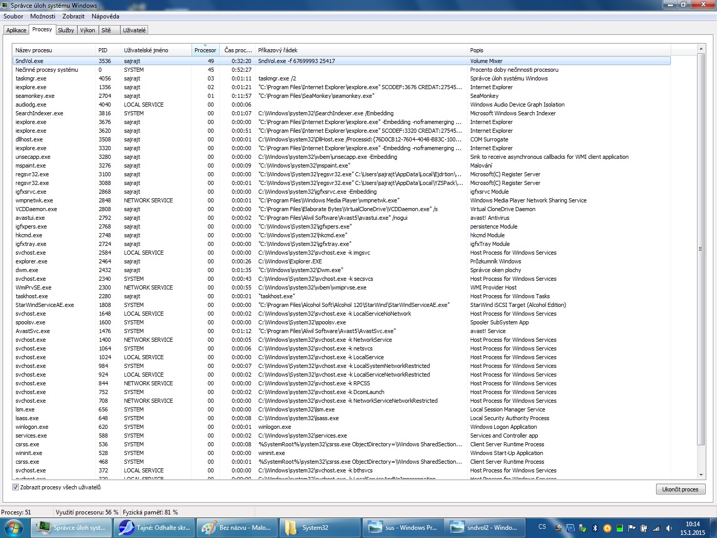Image resolution: width=717 pixels, height=538 pixels.
Task: Sort by the Procesor column header
Action: coord(205,50)
